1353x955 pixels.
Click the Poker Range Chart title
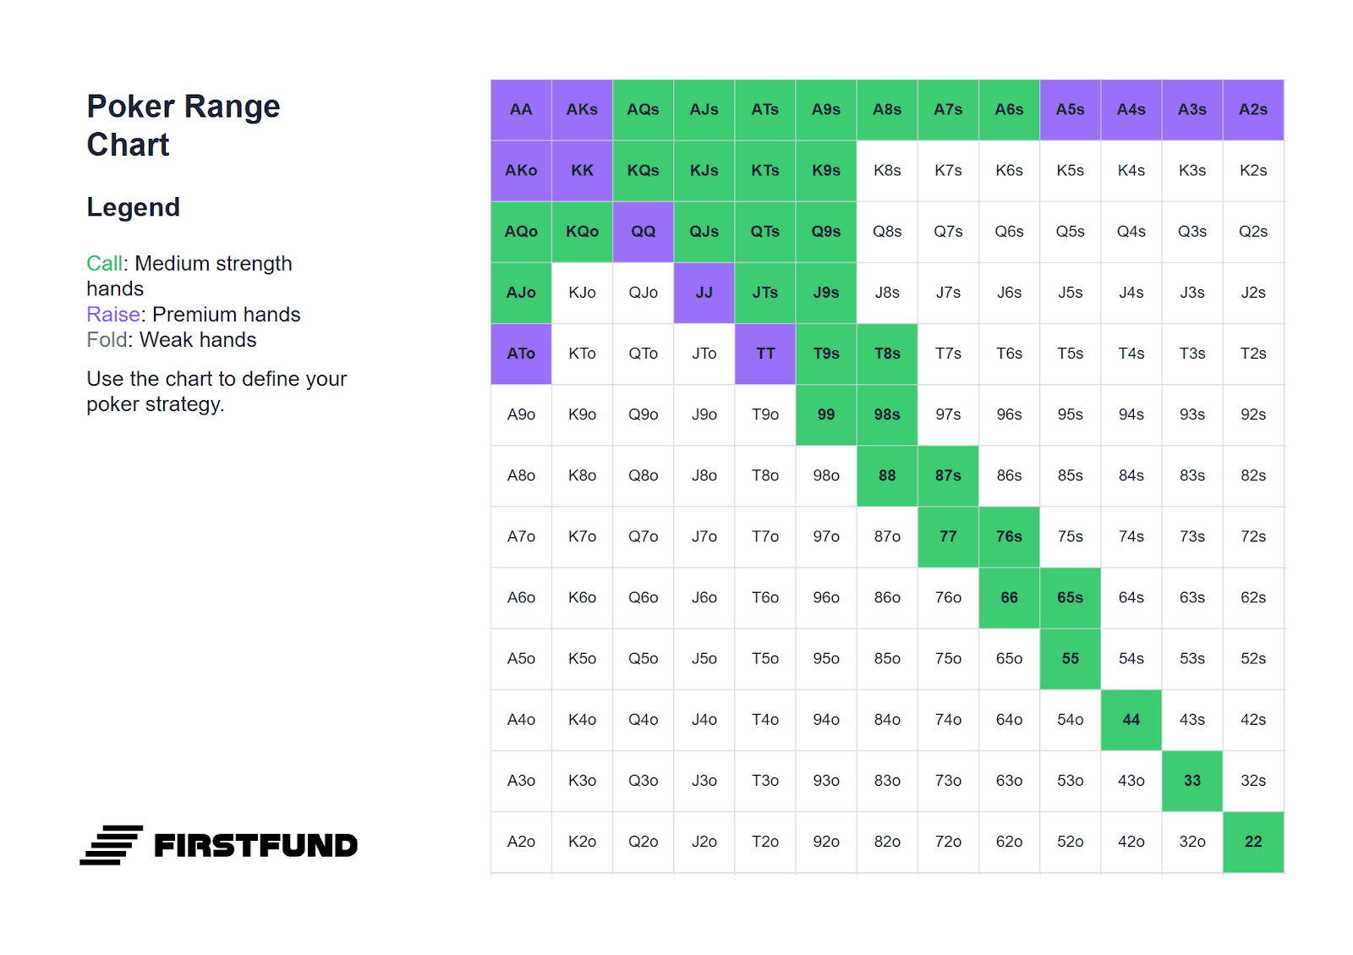(184, 125)
